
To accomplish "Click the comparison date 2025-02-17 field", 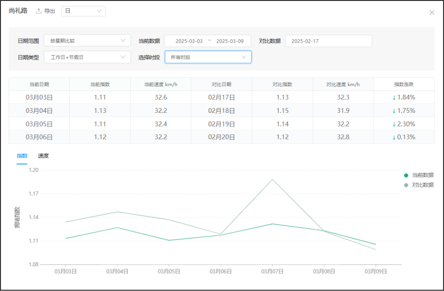I will pyautogui.click(x=328, y=41).
